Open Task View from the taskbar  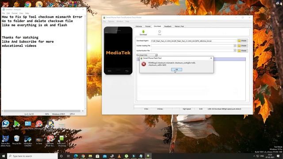[x=69, y=156]
